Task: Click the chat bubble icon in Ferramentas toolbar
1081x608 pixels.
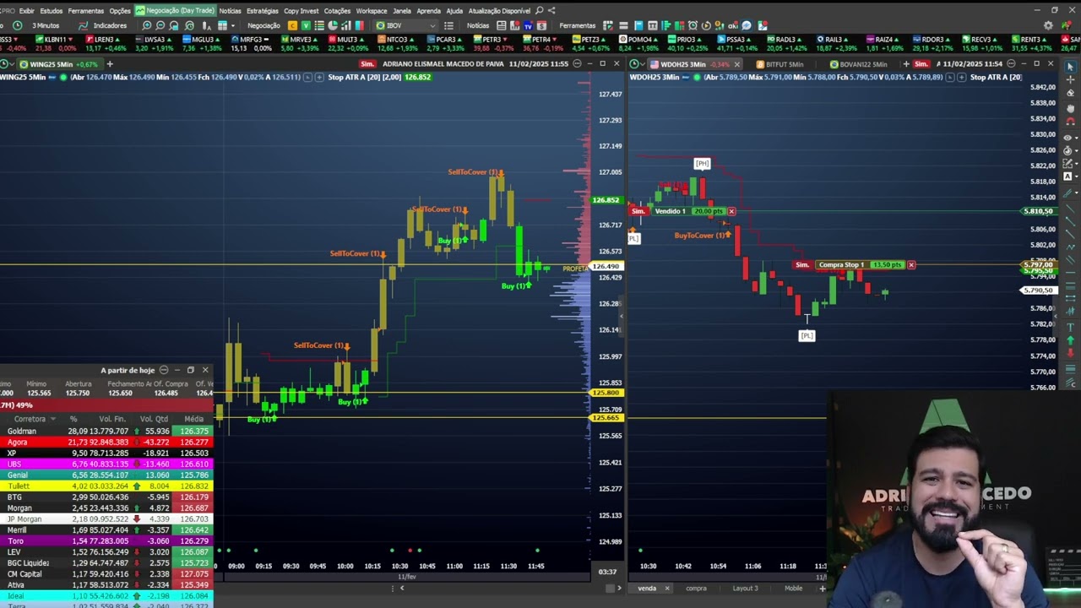Action: pos(747,25)
